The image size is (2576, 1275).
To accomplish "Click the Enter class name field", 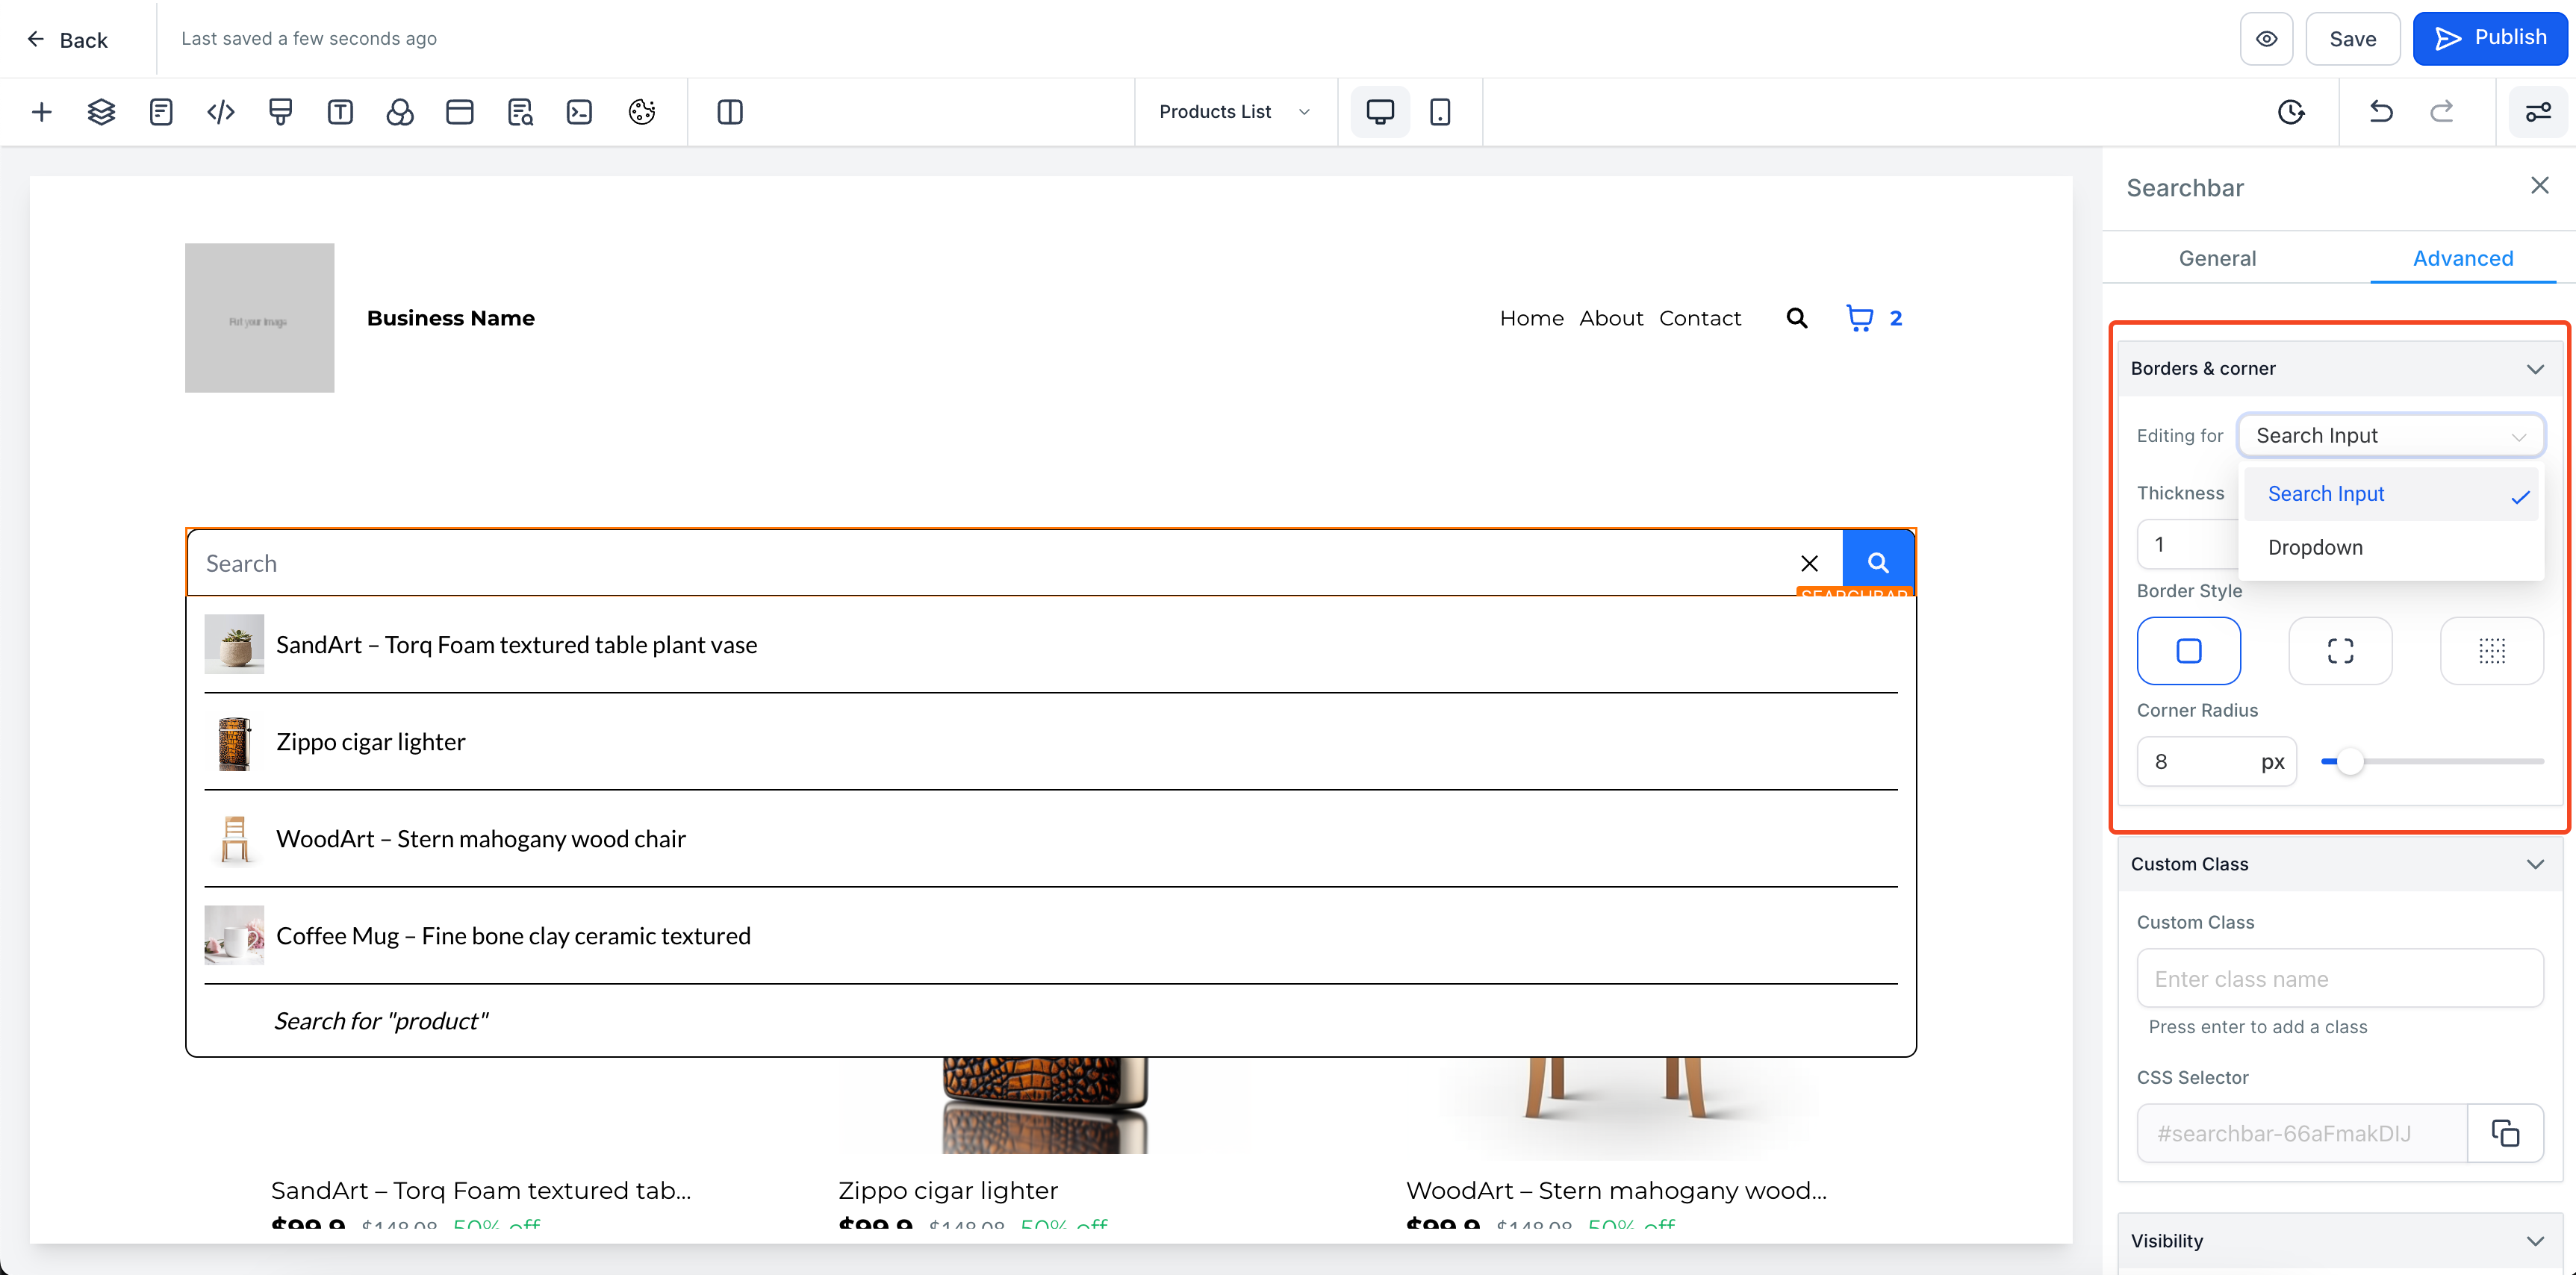I will (2340, 979).
